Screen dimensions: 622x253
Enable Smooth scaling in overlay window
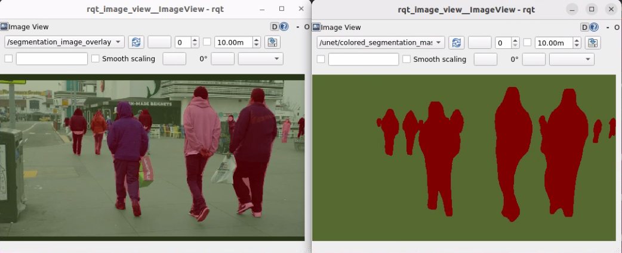point(96,59)
